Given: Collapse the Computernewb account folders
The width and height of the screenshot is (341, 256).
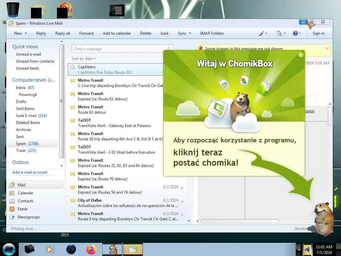Looking at the screenshot, I should 34,80.
